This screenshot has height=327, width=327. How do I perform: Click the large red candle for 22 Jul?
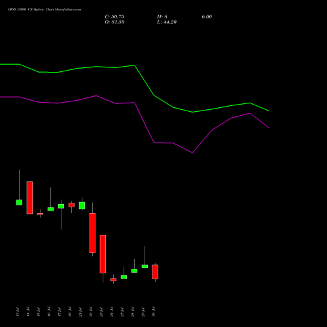click(92, 233)
